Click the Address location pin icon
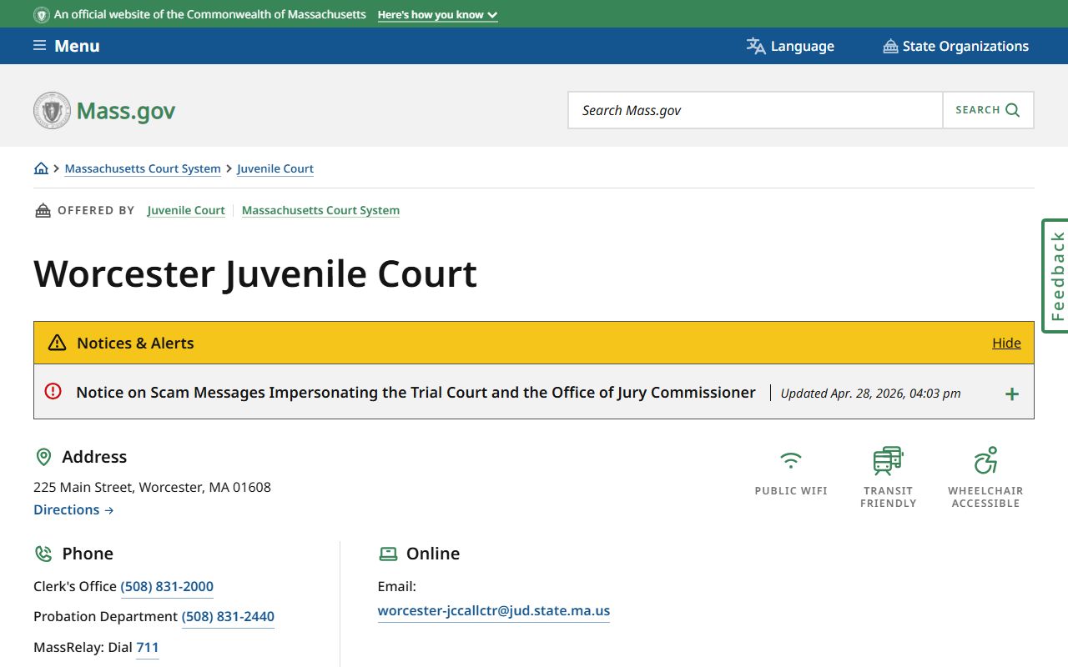 43,457
